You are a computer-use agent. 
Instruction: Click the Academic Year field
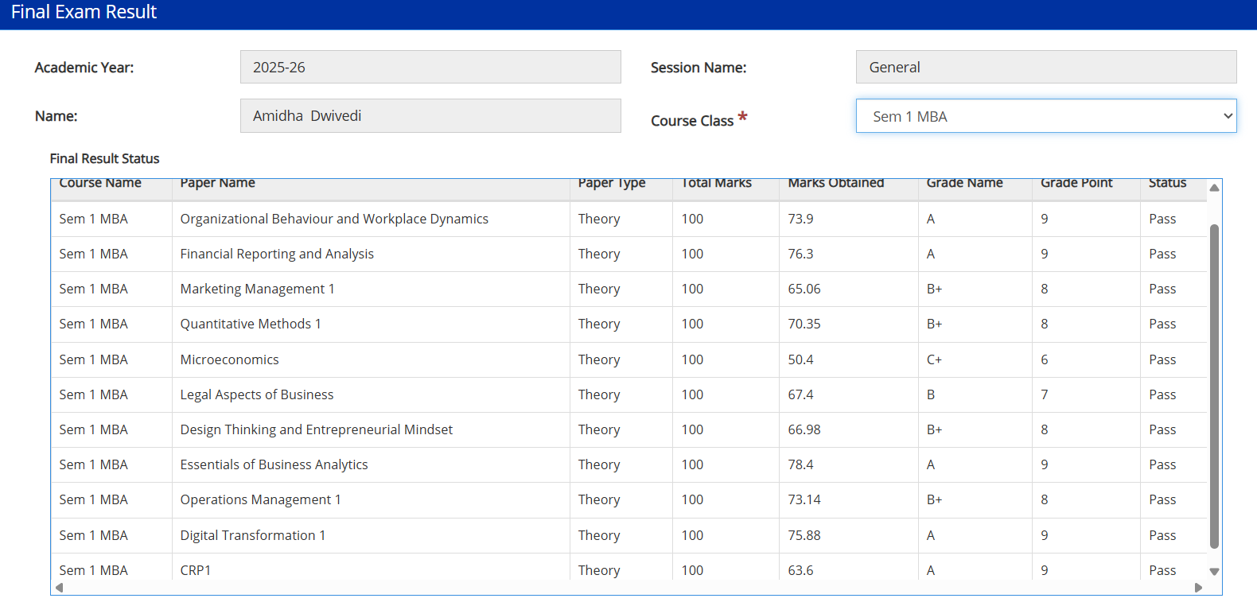coord(430,68)
